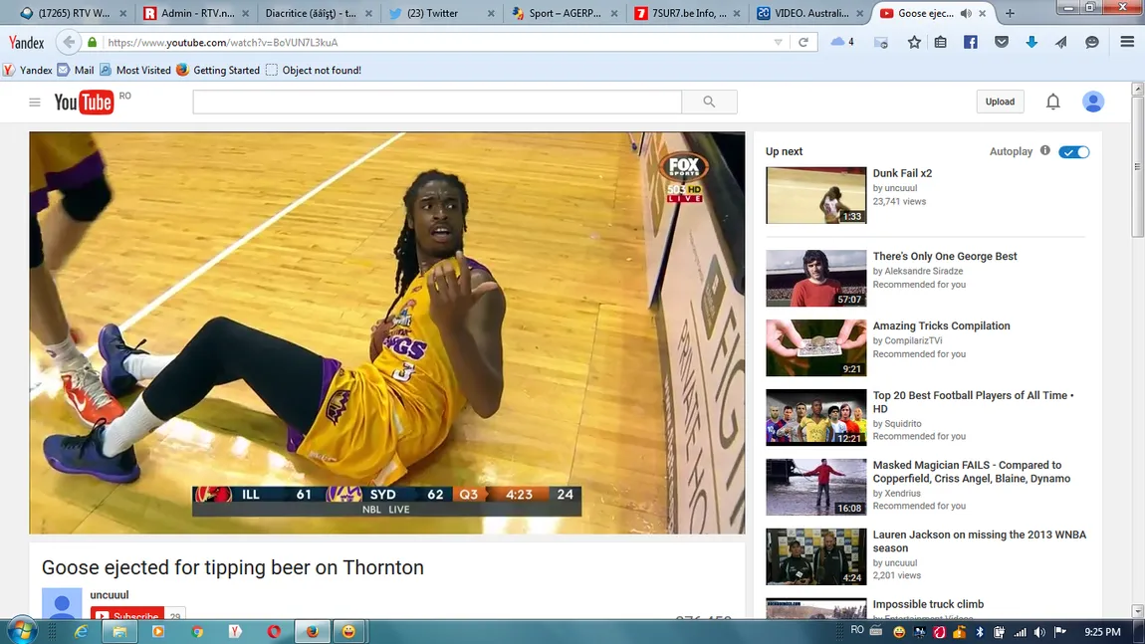Click the Yandex logo beside address bar
1145x644 pixels.
[x=26, y=43]
